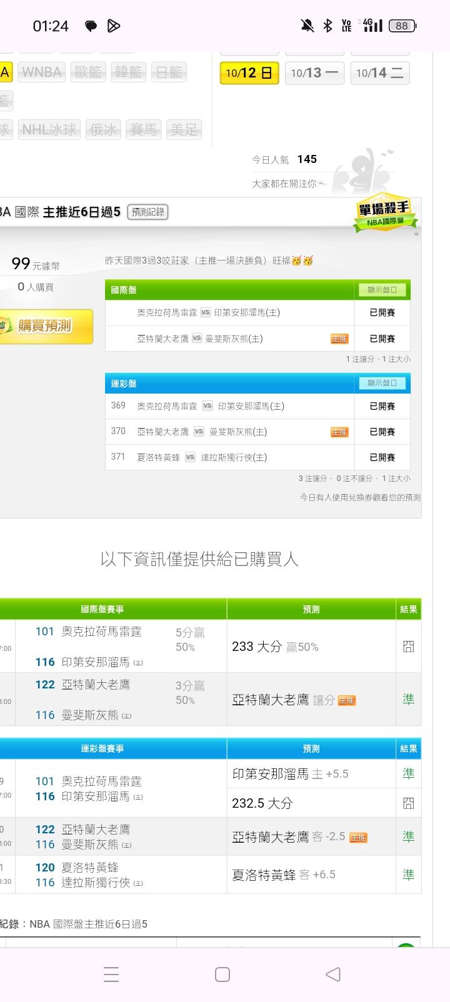
Task: Tap the battery indicator in status bar
Action: pos(402,26)
